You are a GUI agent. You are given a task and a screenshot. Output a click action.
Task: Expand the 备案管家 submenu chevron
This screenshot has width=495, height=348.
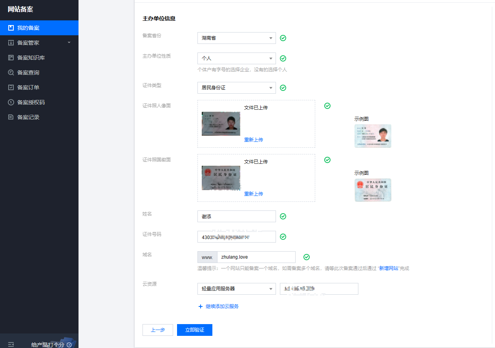[69, 42]
